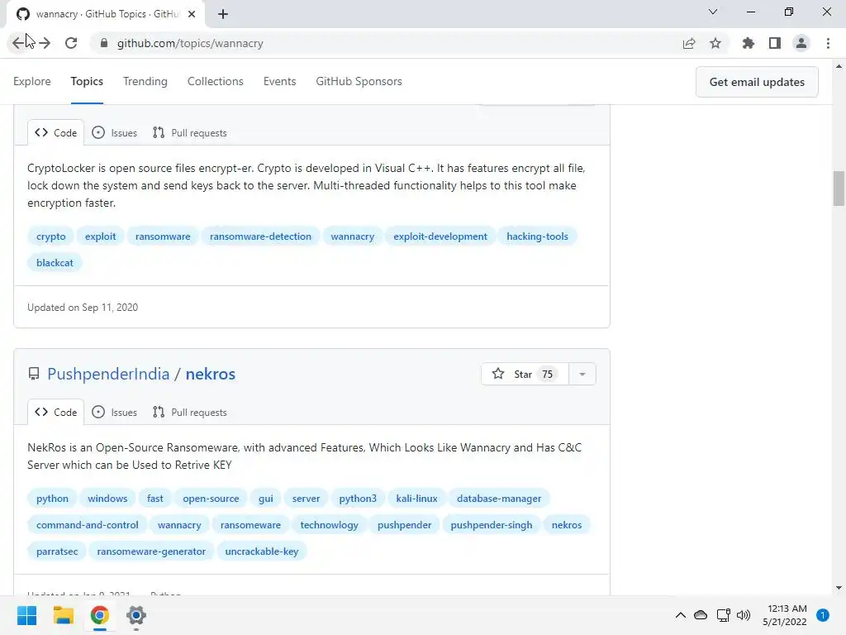Open the Collections navigation item
This screenshot has height=635, width=846.
[216, 82]
